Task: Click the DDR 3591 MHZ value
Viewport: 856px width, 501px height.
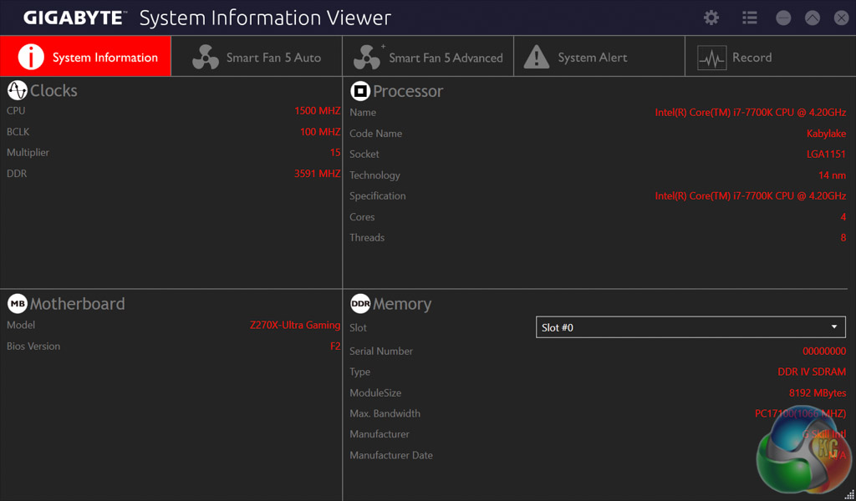Action: pyautogui.click(x=317, y=173)
